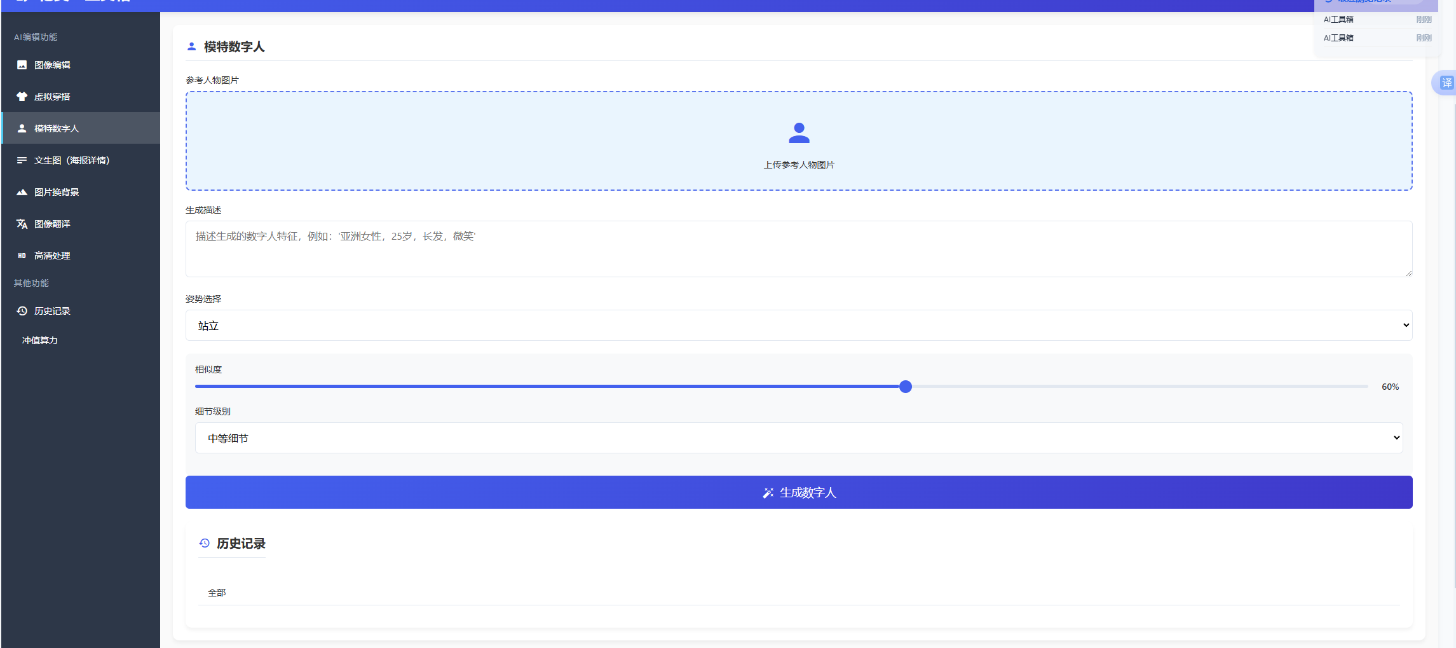Click the upload person icon in dropzone
The width and height of the screenshot is (1456, 648).
pyautogui.click(x=799, y=133)
